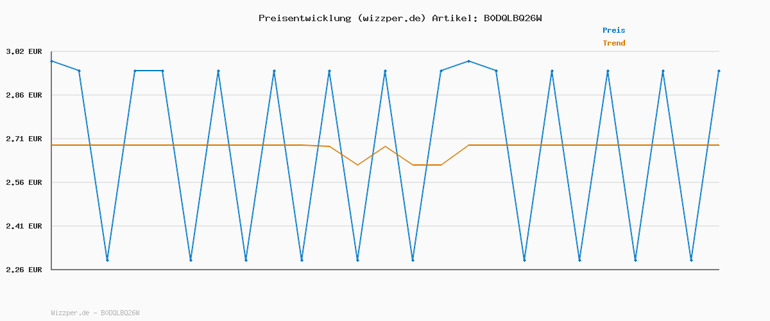
Task: Click the left start of orange trend line
Action: 53,145
